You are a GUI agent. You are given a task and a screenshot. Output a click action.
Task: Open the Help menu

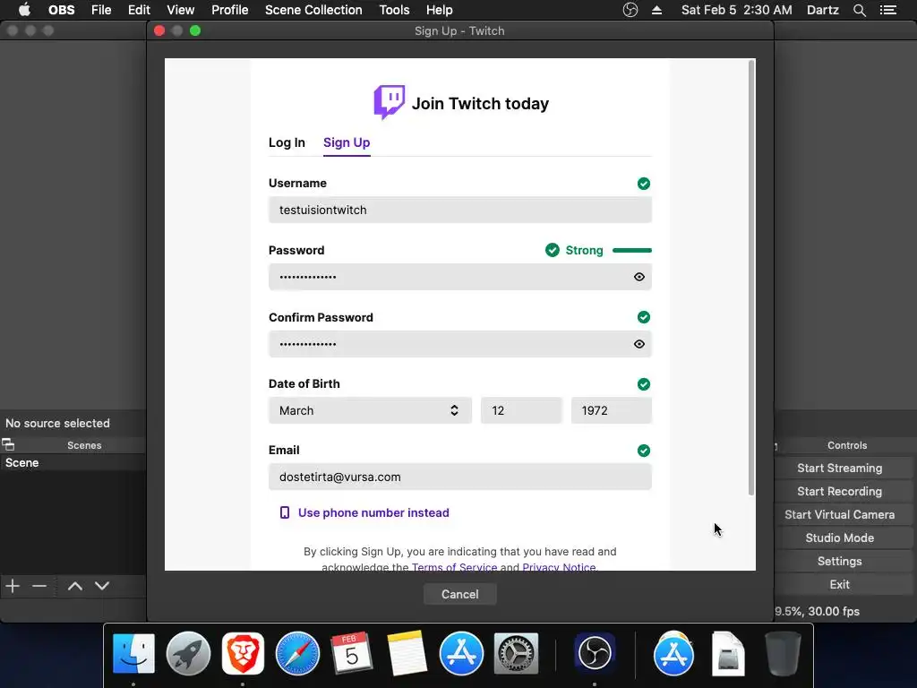coord(439,10)
